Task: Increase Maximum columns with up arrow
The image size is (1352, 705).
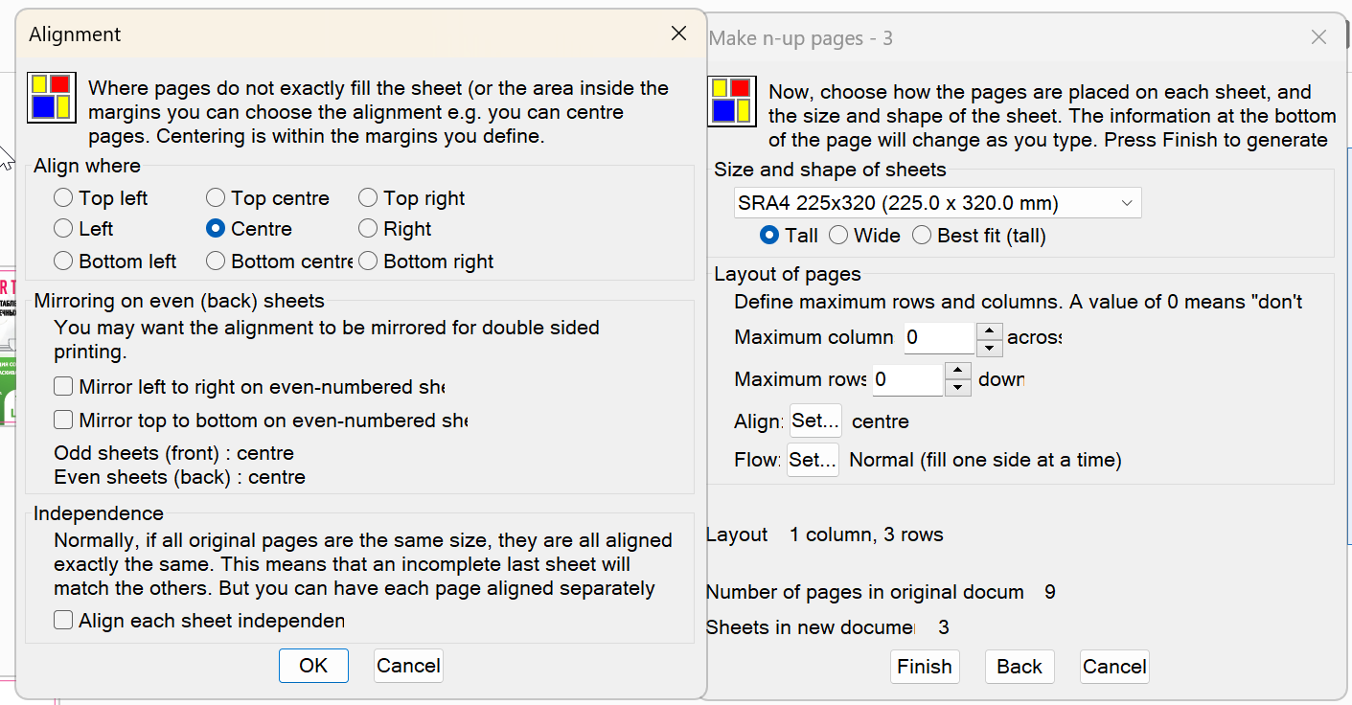Action: coord(989,330)
